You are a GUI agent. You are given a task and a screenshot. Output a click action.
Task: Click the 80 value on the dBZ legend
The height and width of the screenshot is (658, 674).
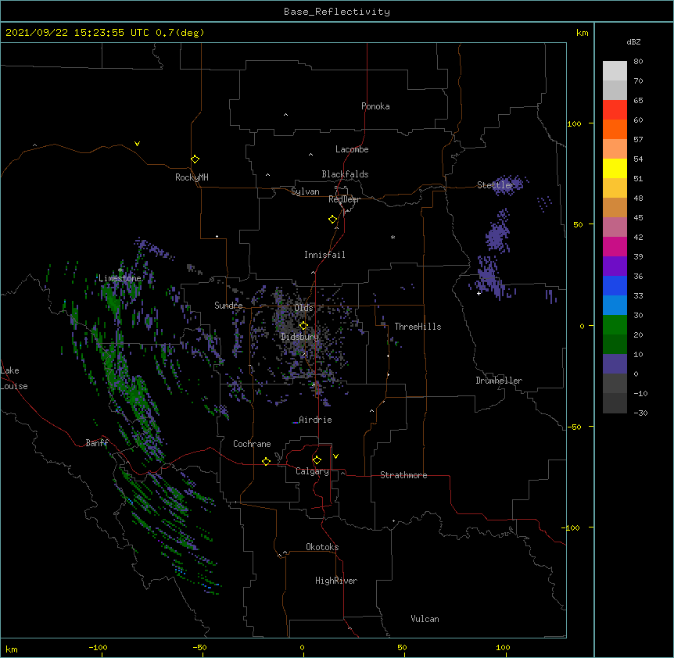638,62
